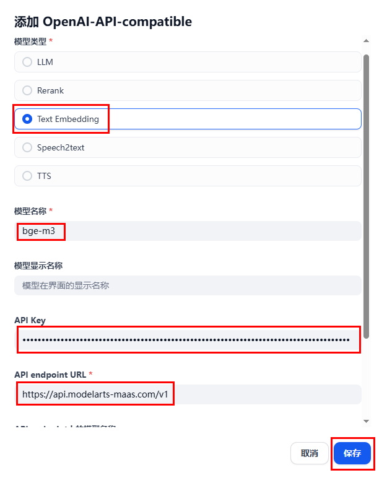This screenshot has height=478, width=387.
Task: Select the Text Embedding radio option
Action: [188, 119]
